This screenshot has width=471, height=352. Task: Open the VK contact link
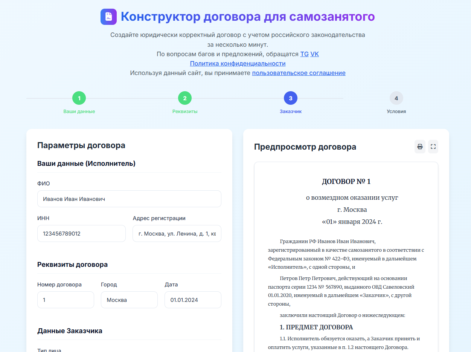[314, 54]
